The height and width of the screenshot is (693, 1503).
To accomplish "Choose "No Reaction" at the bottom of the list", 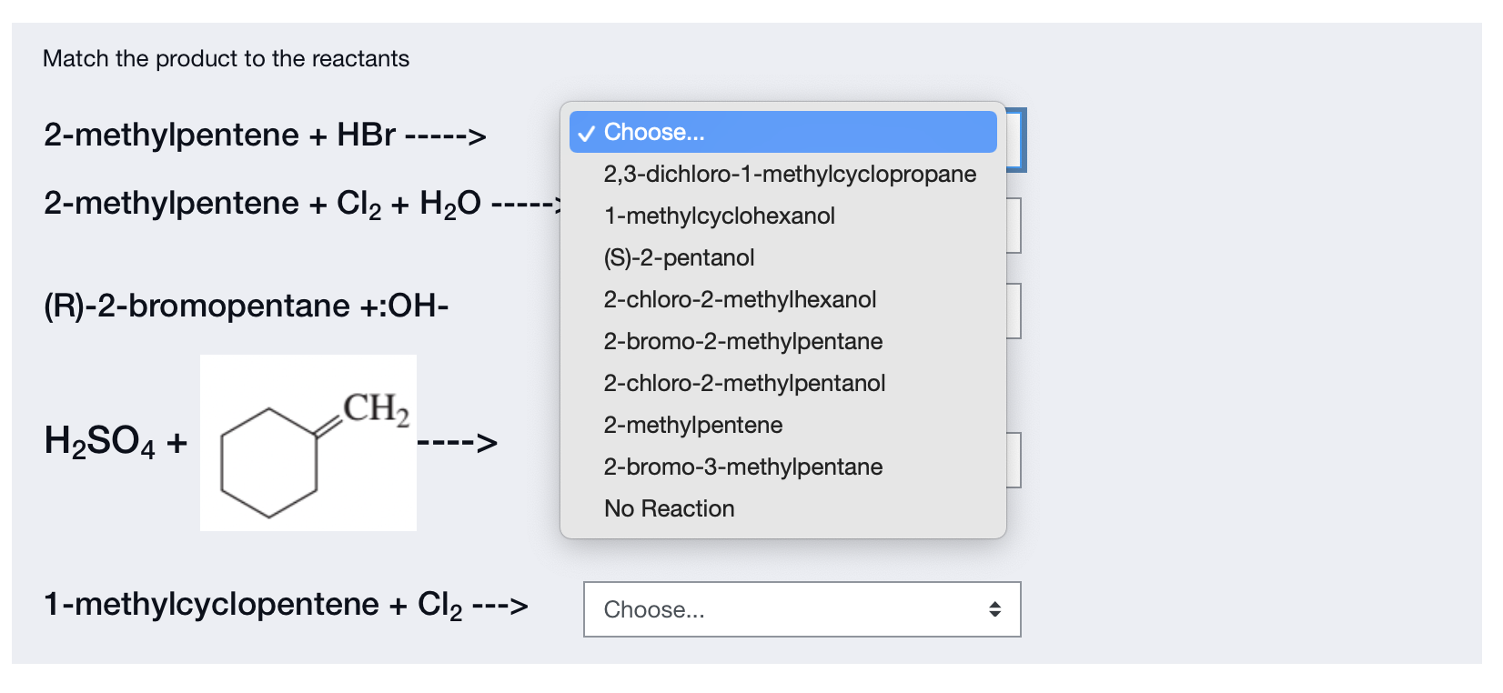I will click(x=670, y=508).
